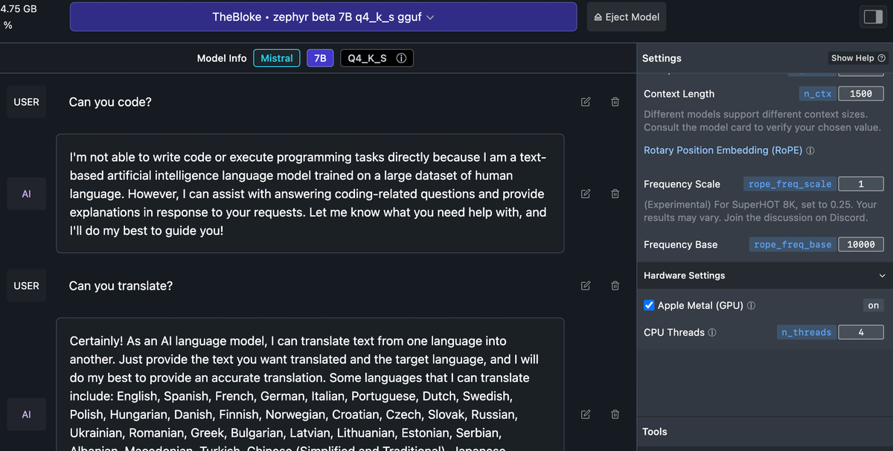Edit the 'Can you translate?' message
893x451 pixels.
586,286
